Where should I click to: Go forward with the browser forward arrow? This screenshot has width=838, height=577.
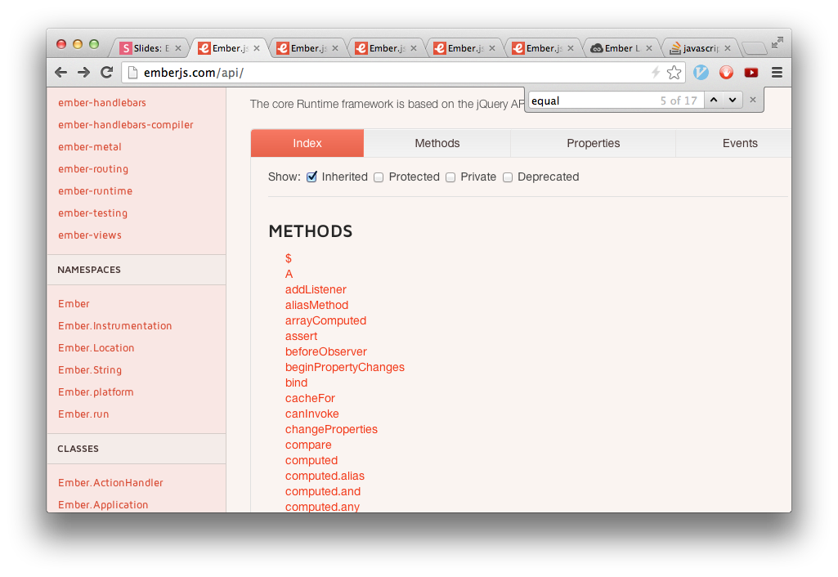click(x=84, y=72)
